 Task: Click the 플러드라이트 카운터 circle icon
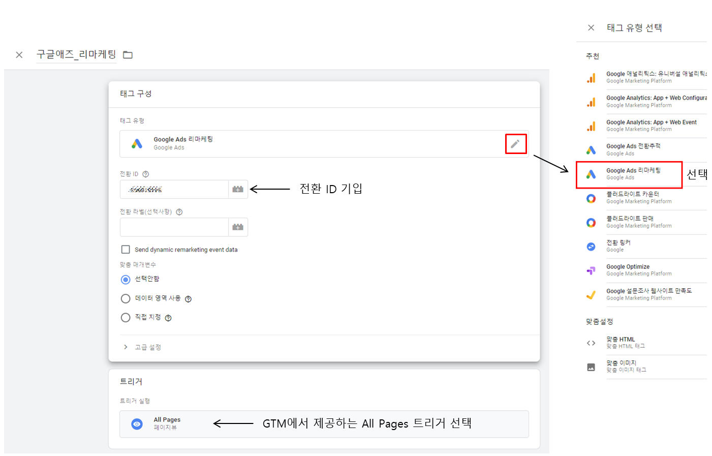coord(591,199)
